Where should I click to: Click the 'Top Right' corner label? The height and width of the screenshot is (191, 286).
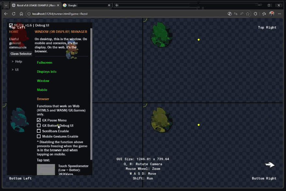coord(267,27)
